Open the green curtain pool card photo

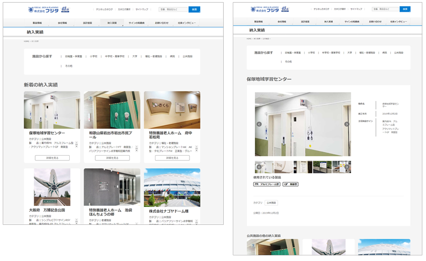tap(112, 110)
